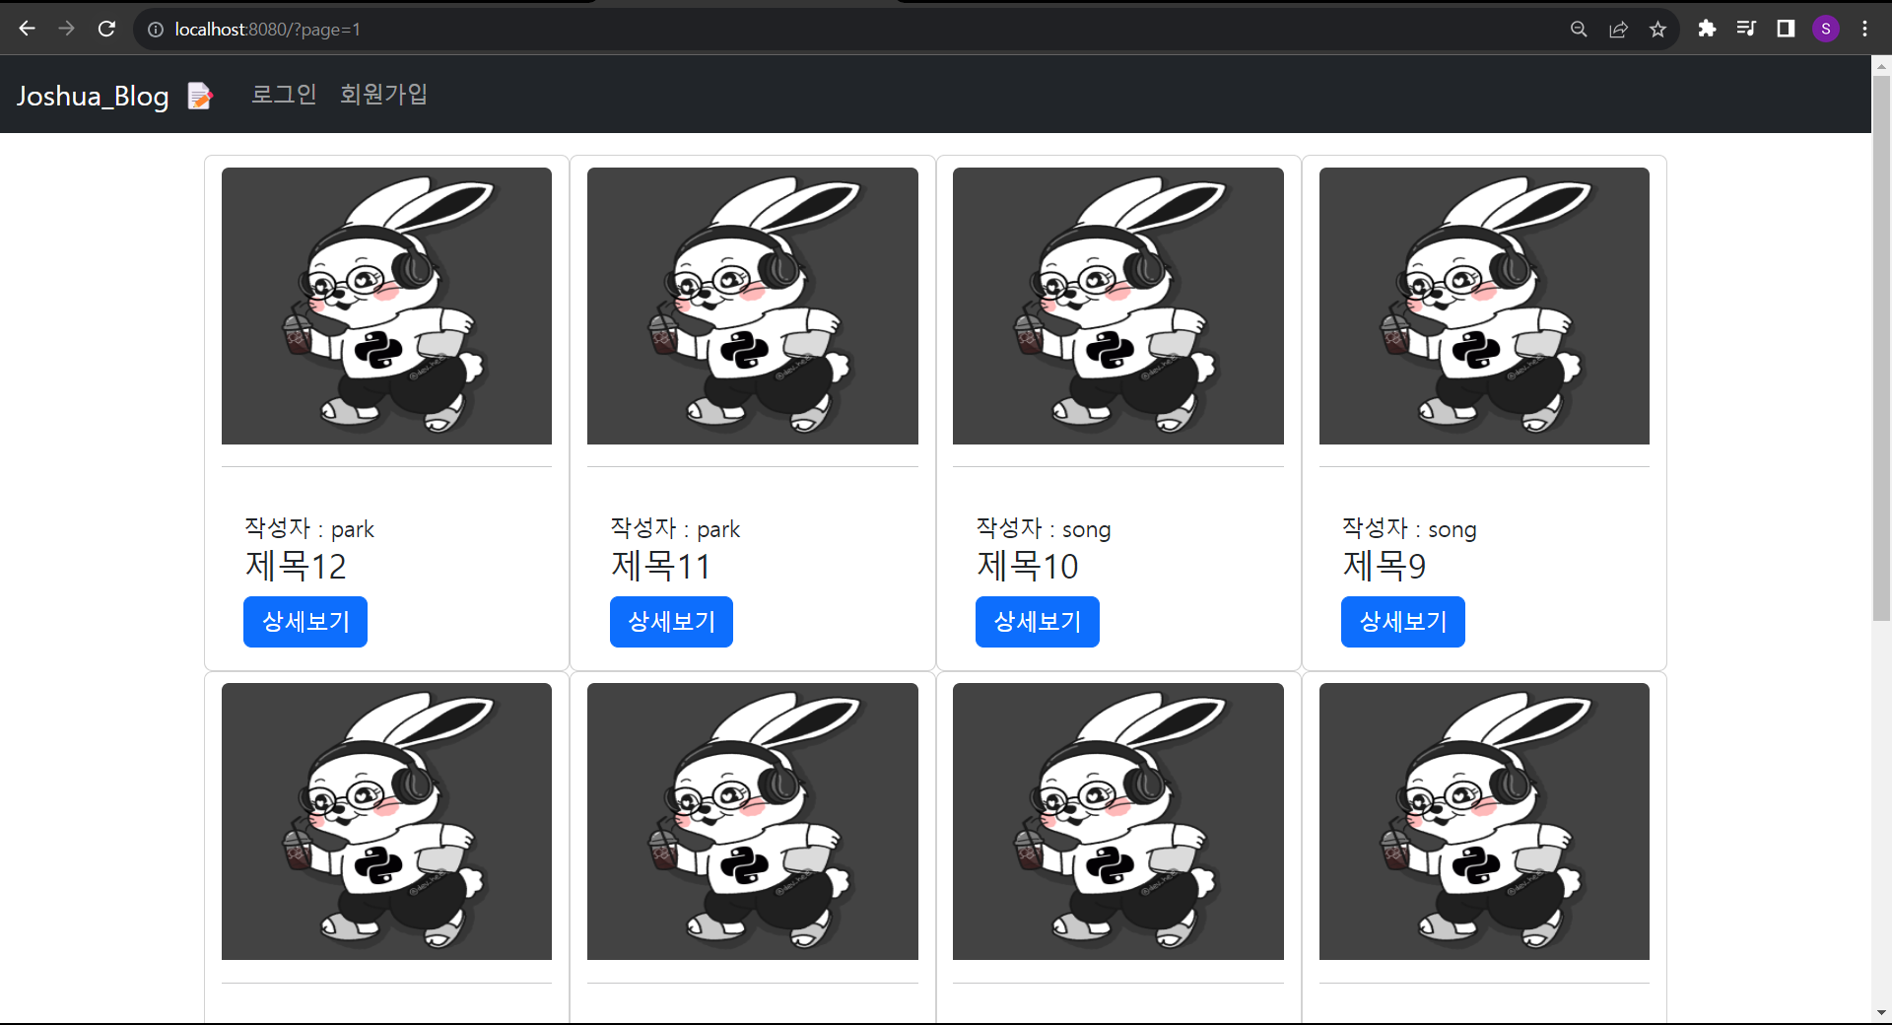
Task: Click the 제목10 title text
Action: point(1028,566)
